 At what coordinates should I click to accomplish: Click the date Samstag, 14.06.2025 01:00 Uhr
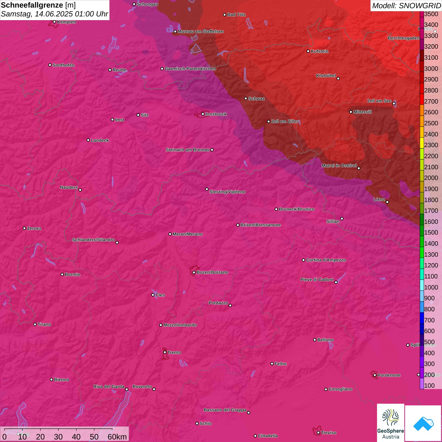point(54,14)
